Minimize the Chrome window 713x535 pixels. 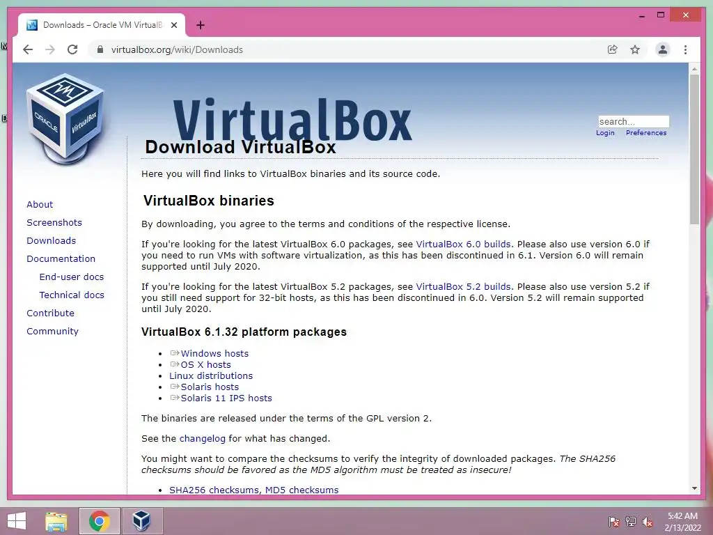click(641, 15)
